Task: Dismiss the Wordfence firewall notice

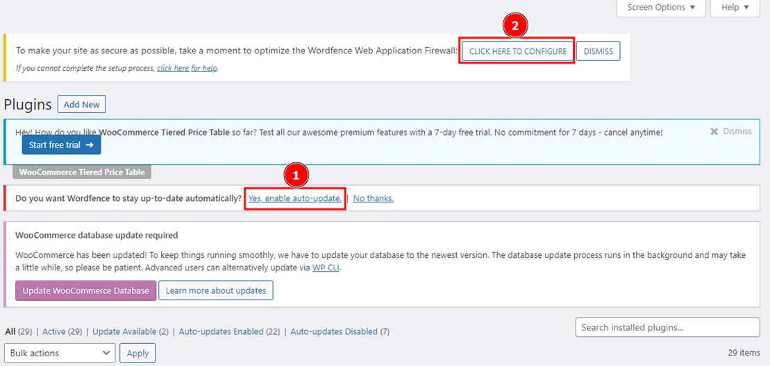Action: coord(598,51)
